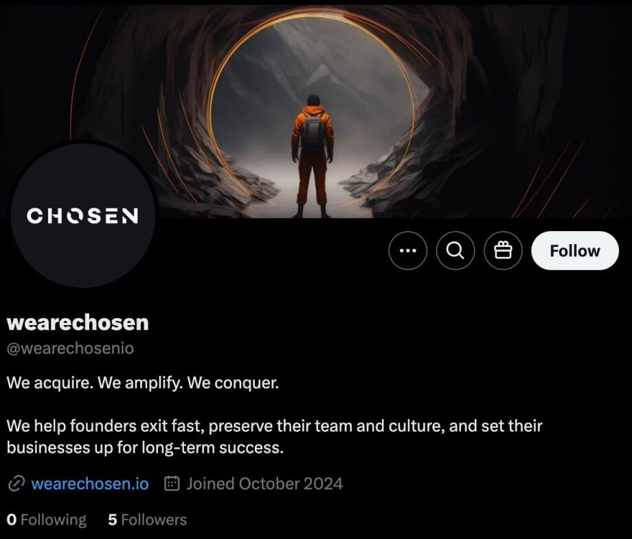Click the number 5 before Followers
The image size is (632, 539).
[113, 520]
